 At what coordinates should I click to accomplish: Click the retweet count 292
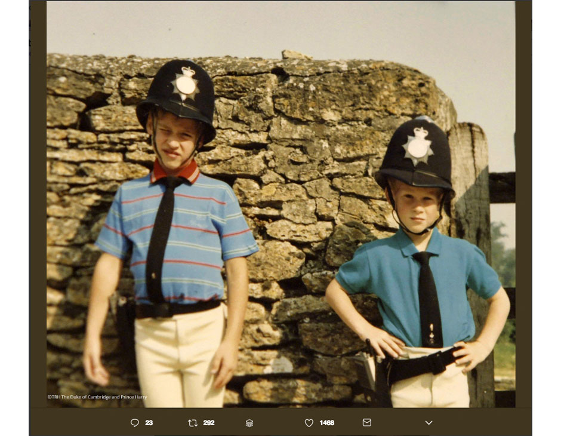point(209,423)
